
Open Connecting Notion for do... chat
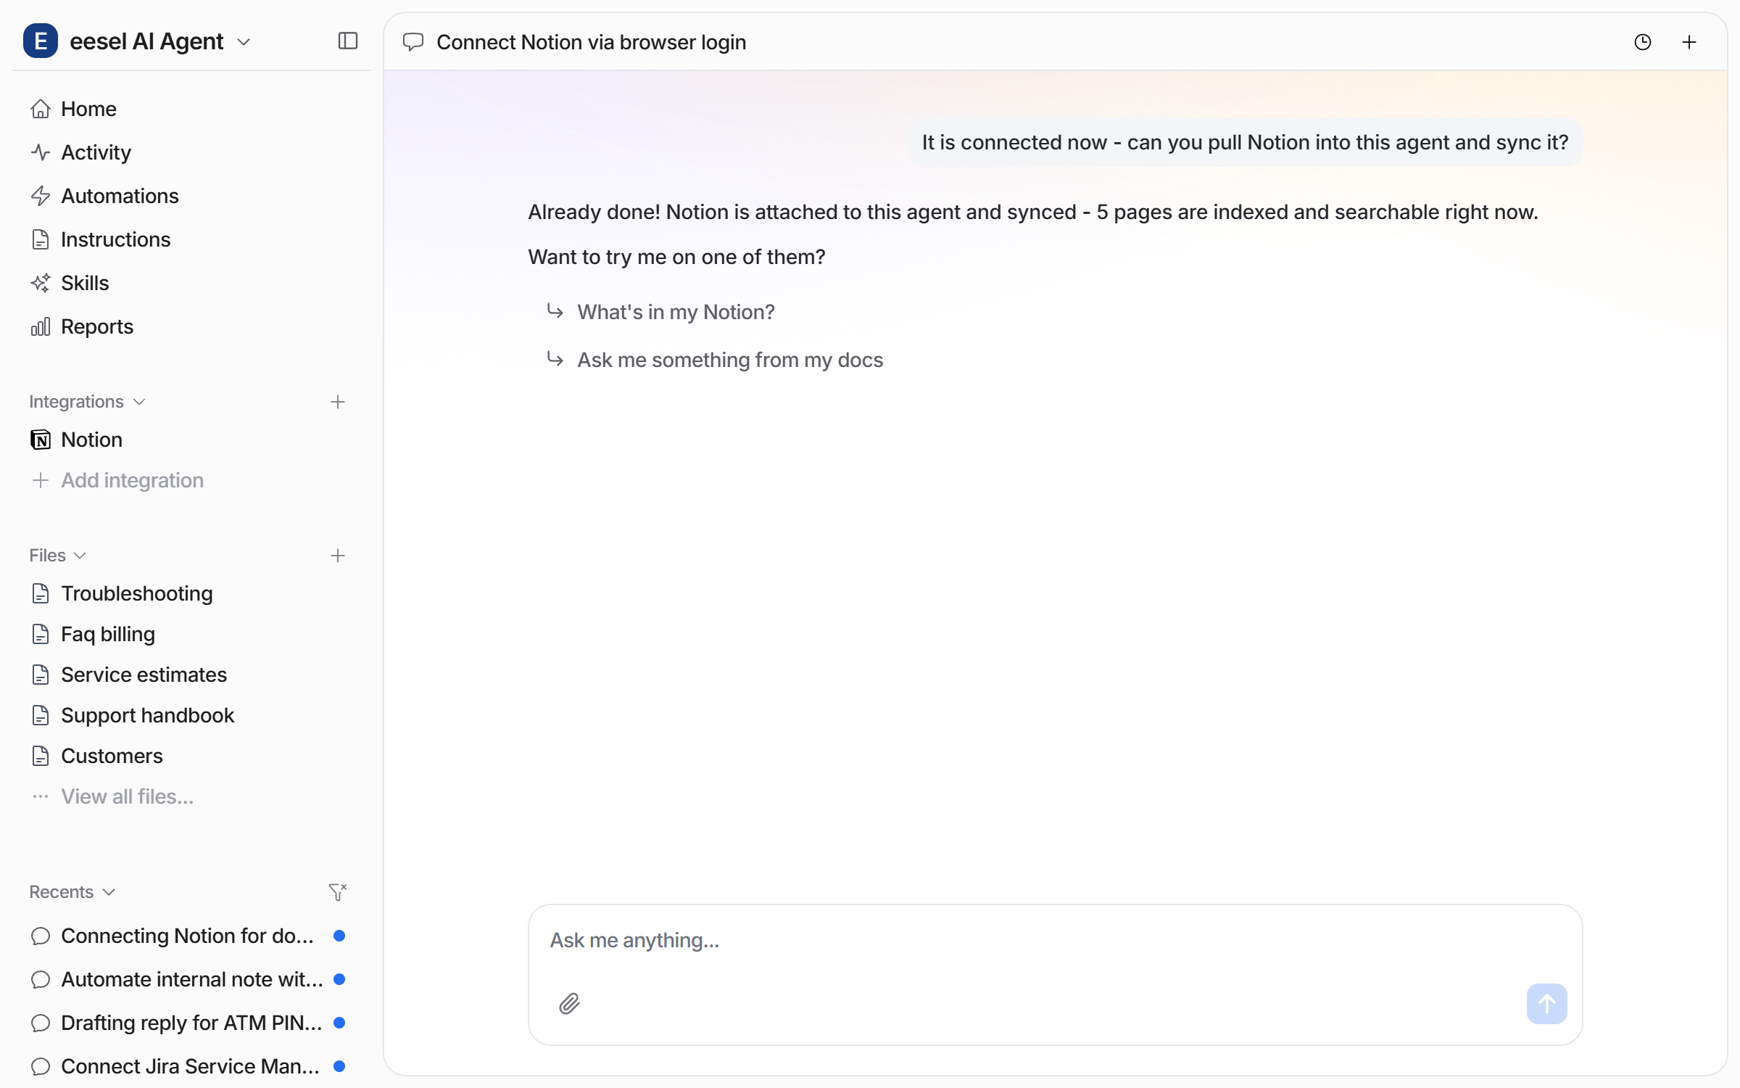click(188, 936)
